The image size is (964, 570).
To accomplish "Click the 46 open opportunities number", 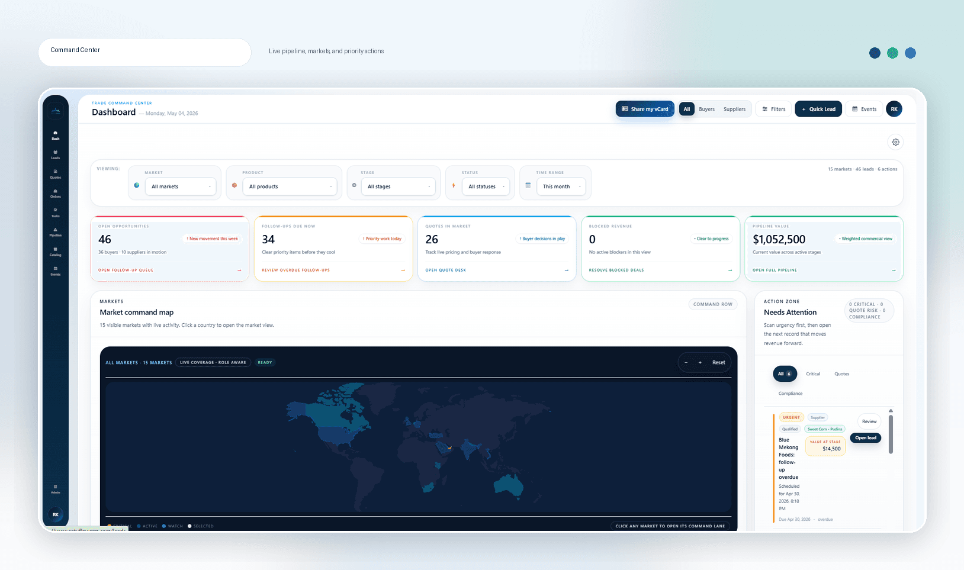I will 105,240.
